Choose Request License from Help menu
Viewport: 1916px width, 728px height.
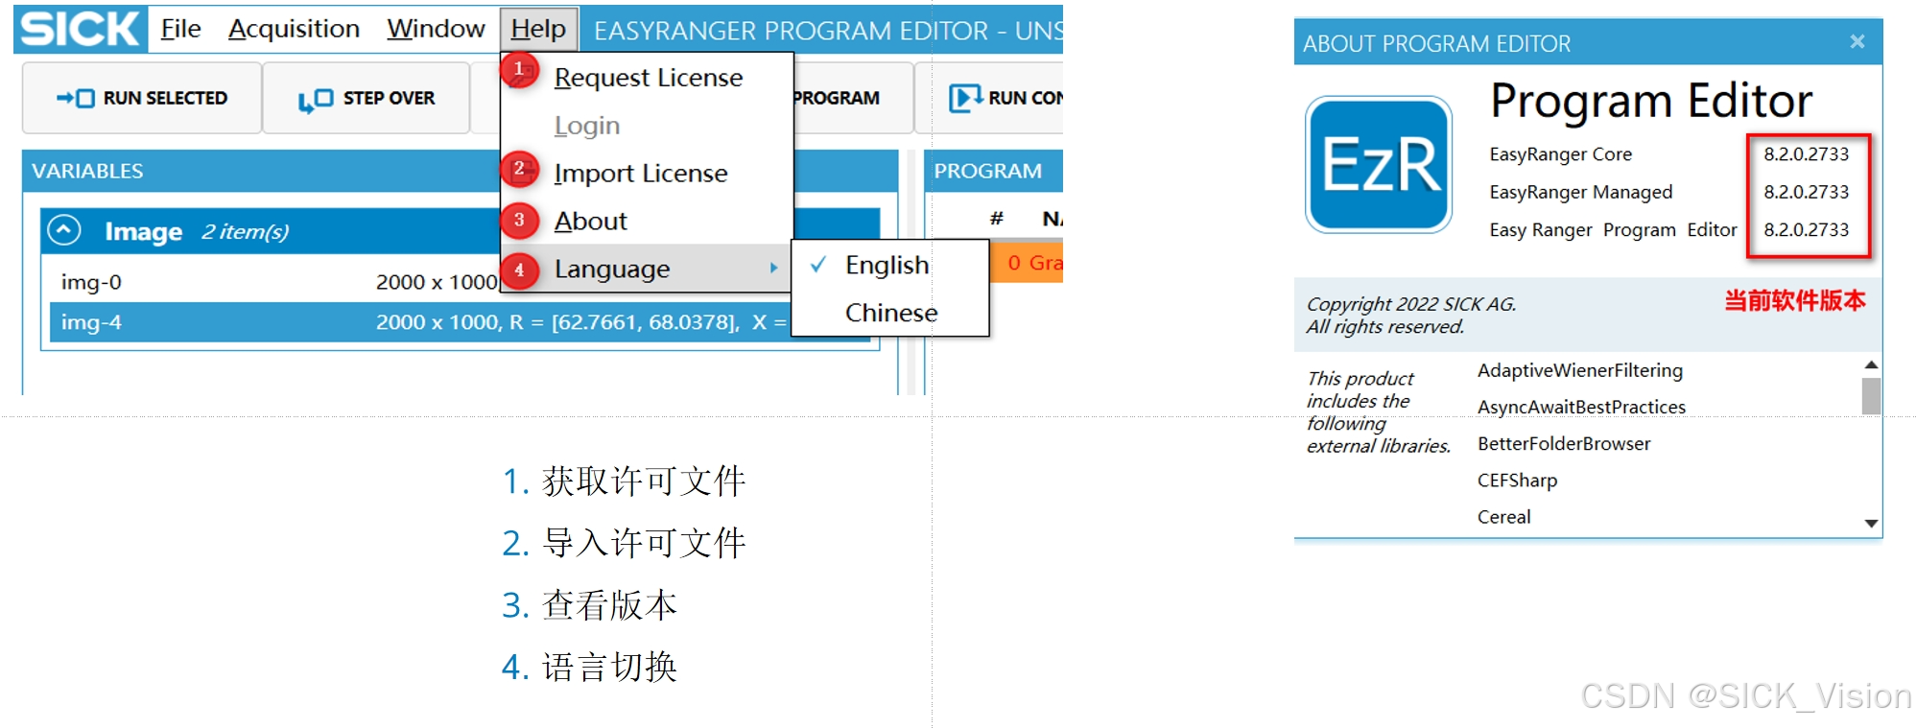pyautogui.click(x=648, y=77)
